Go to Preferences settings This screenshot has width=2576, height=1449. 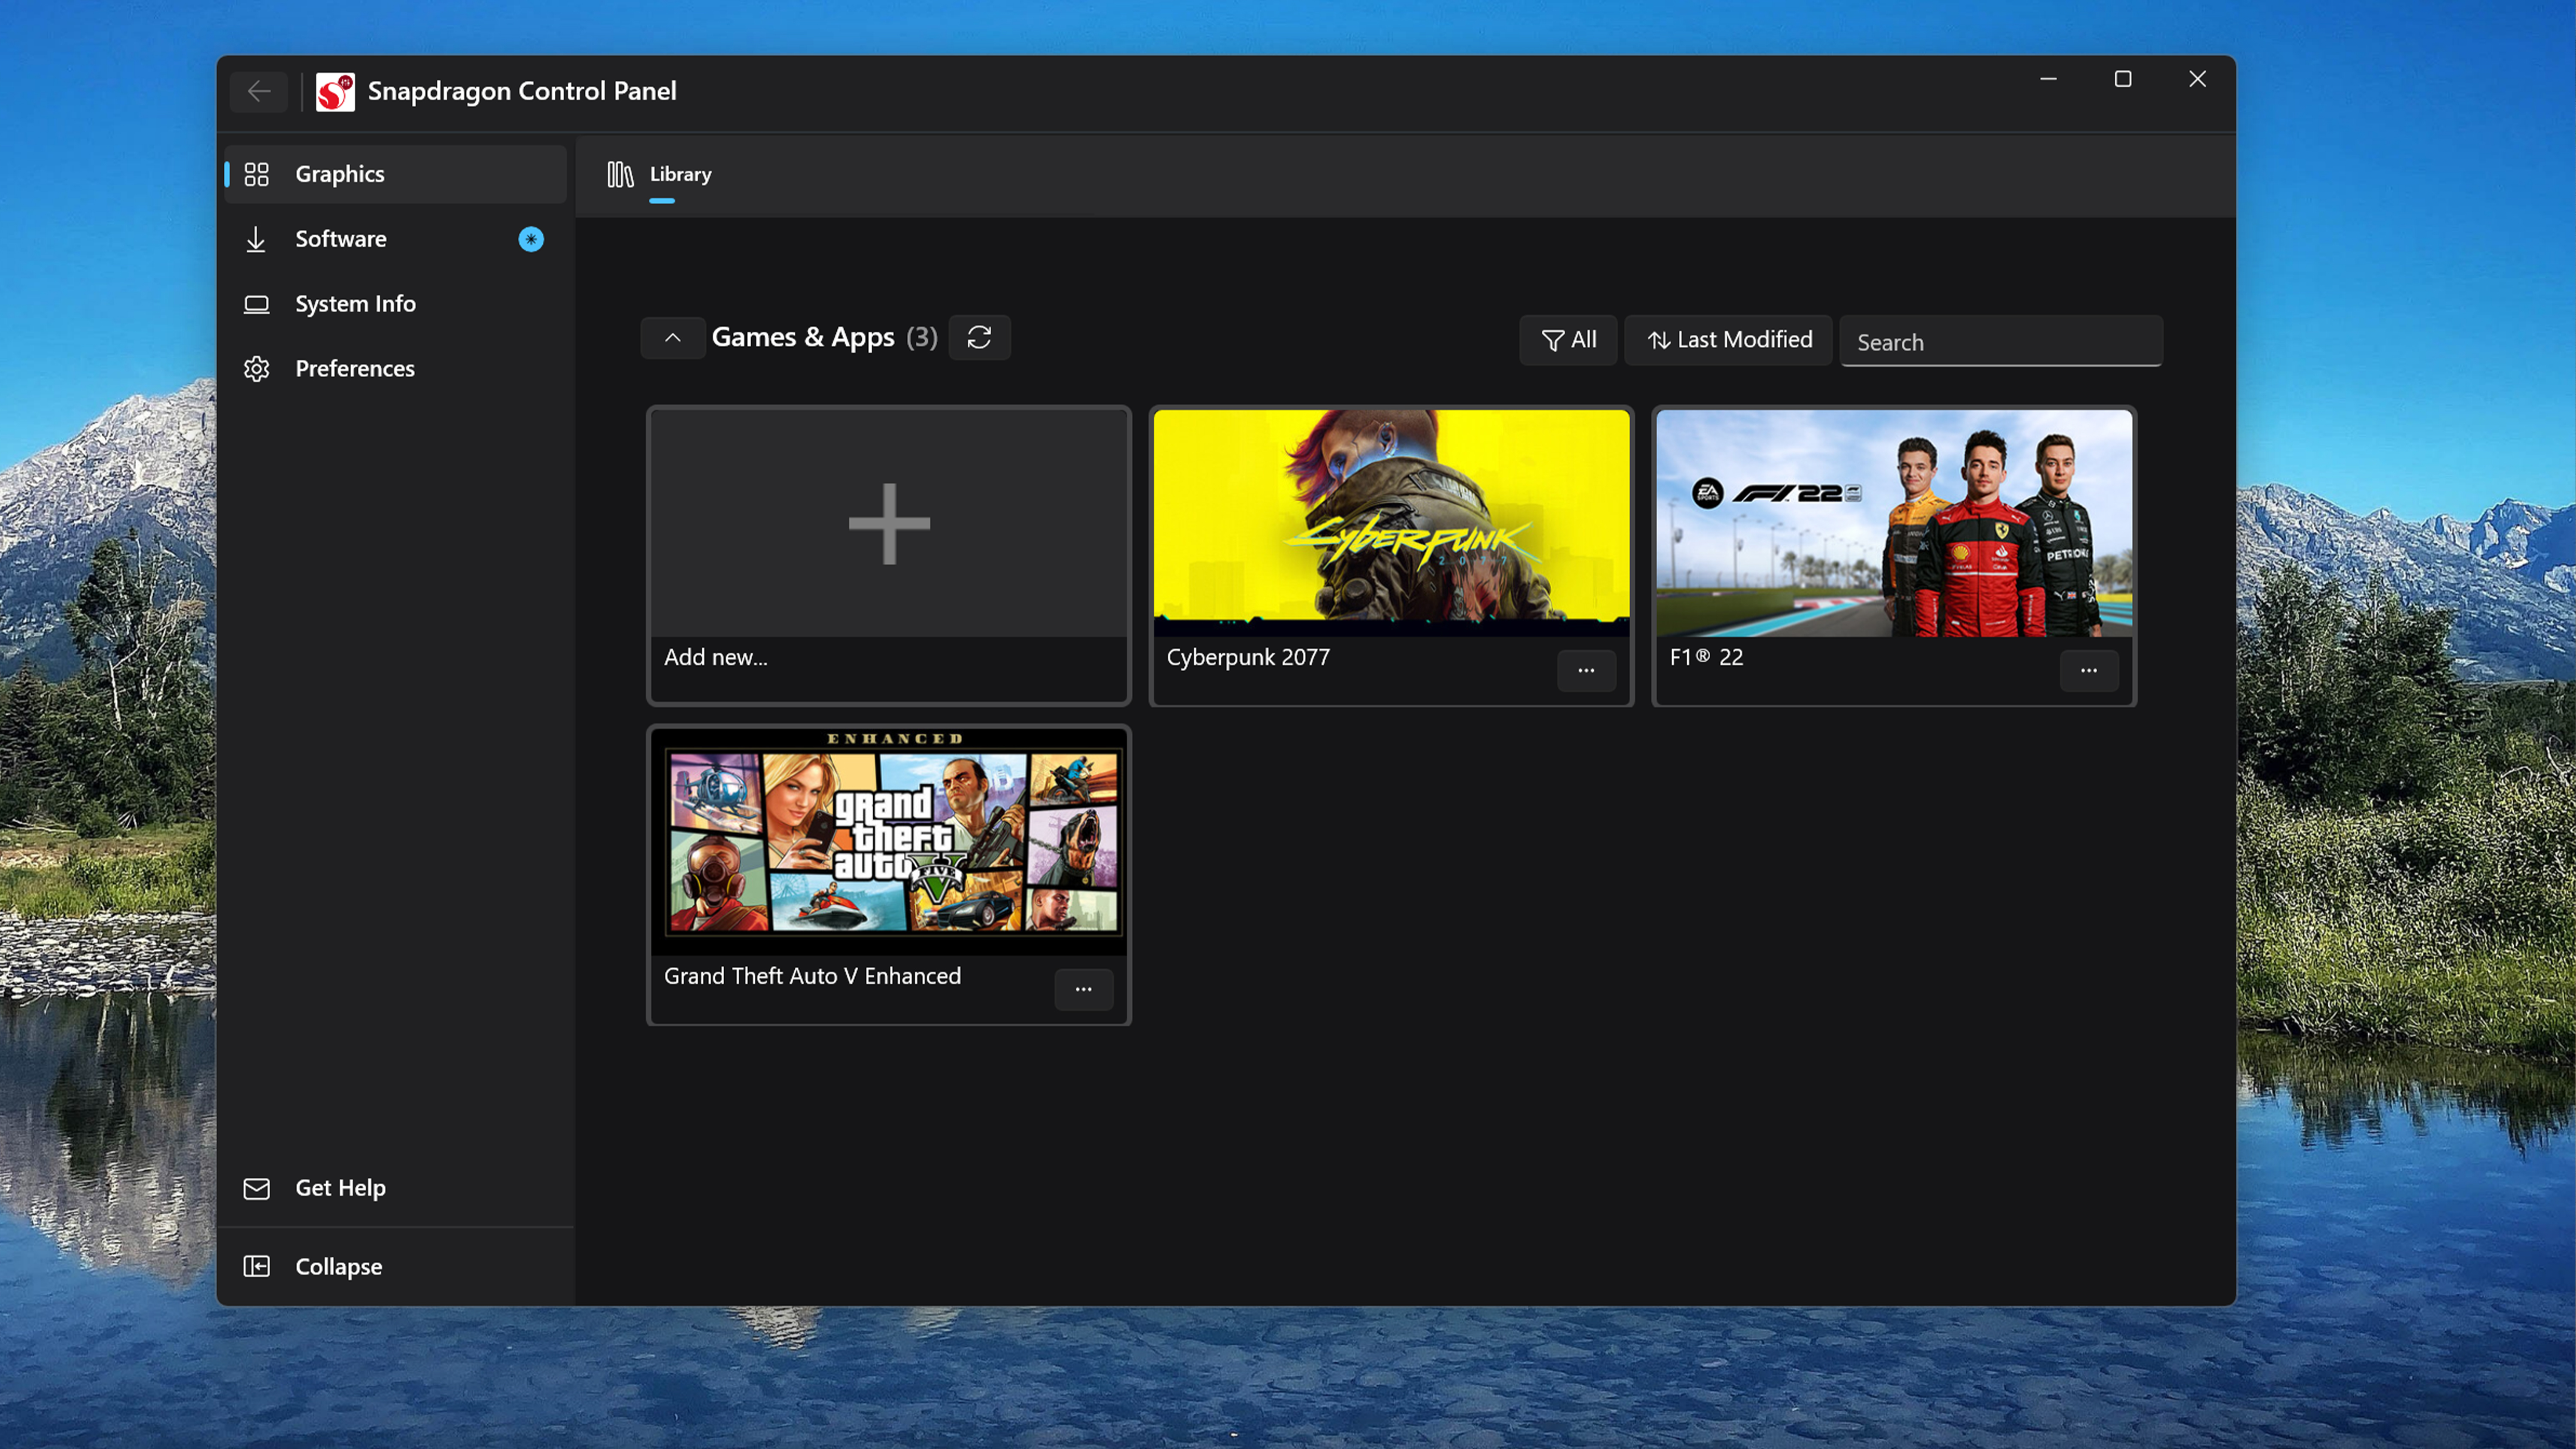coord(354,369)
